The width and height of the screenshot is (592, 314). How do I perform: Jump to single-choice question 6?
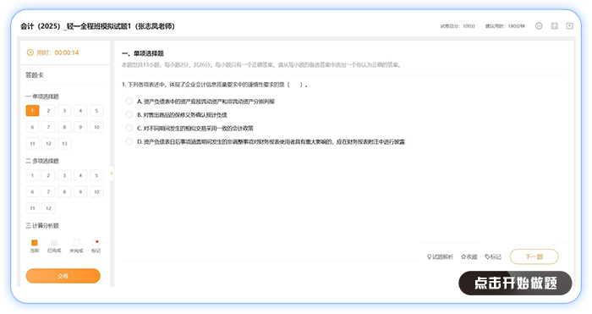tap(32, 127)
